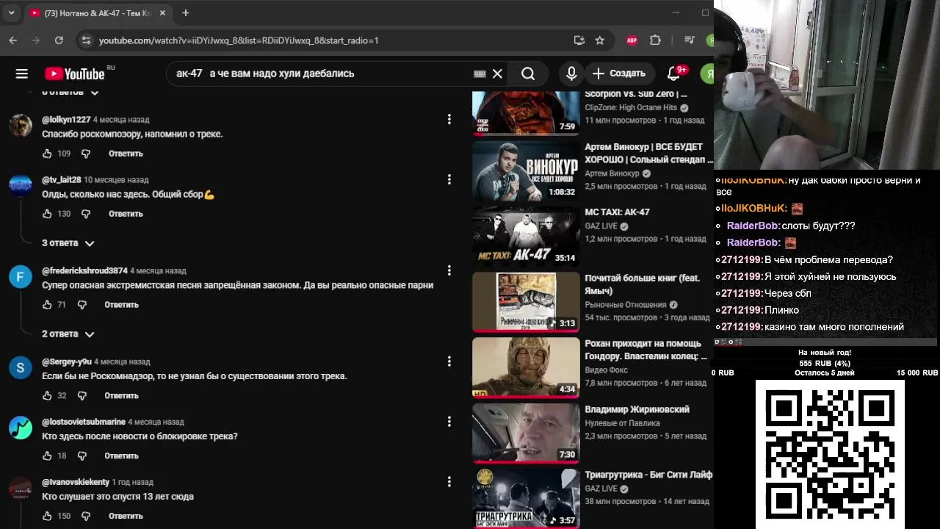Reply to @lostsovietsubmarine with "Ответить"
Viewport: 940px width, 529px height.
[121, 456]
